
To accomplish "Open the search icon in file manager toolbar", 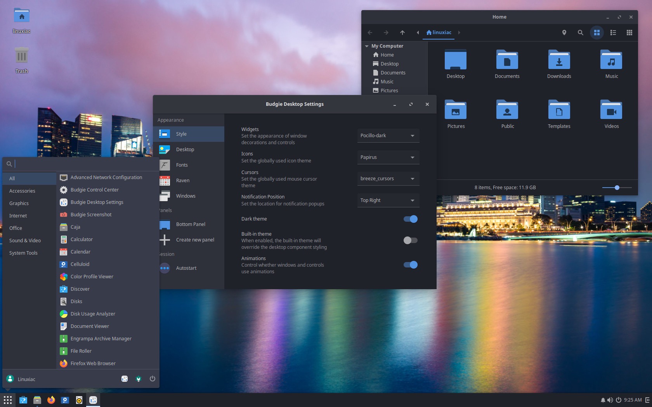I will tap(581, 33).
